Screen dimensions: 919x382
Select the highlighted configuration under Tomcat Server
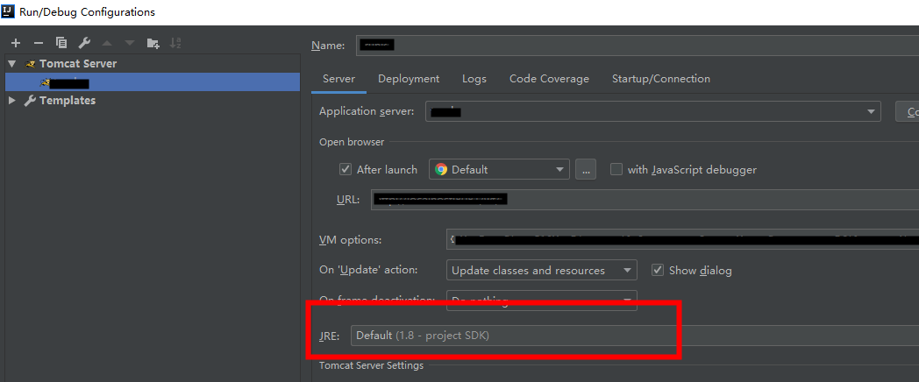point(153,82)
